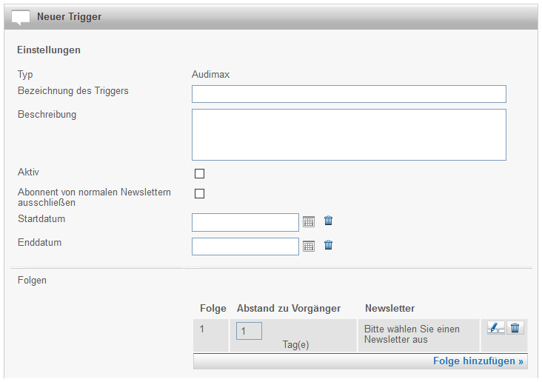The height and width of the screenshot is (382, 542).
Task: Click the Bitte wählen Sie einen Newsletter text
Action: [412, 334]
